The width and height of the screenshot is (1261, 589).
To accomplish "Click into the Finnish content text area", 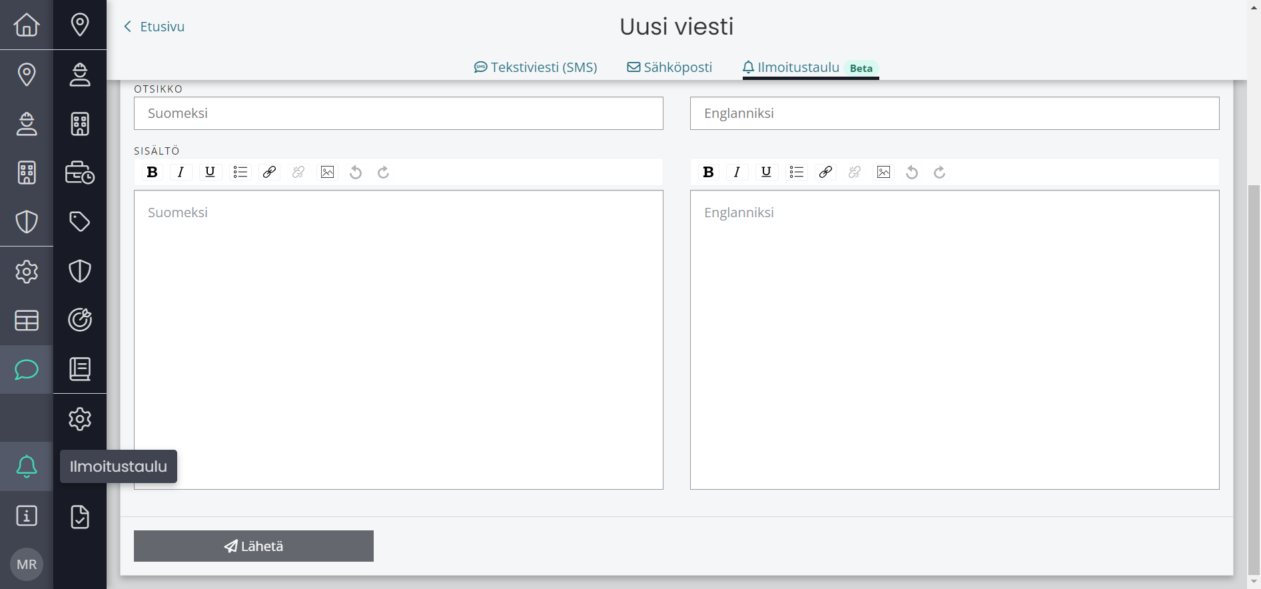I will (x=398, y=340).
